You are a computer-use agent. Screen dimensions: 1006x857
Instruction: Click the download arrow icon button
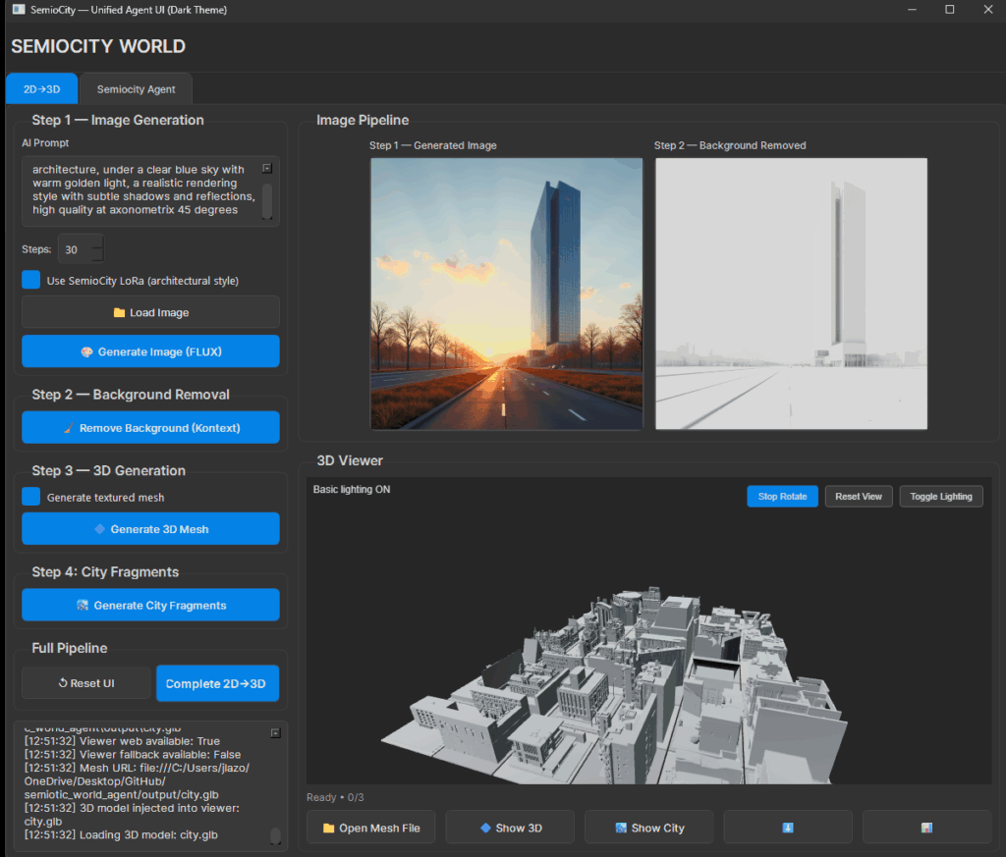(x=787, y=828)
